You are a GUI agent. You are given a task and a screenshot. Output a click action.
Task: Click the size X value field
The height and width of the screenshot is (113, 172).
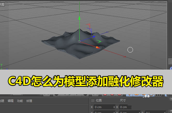point(125,107)
